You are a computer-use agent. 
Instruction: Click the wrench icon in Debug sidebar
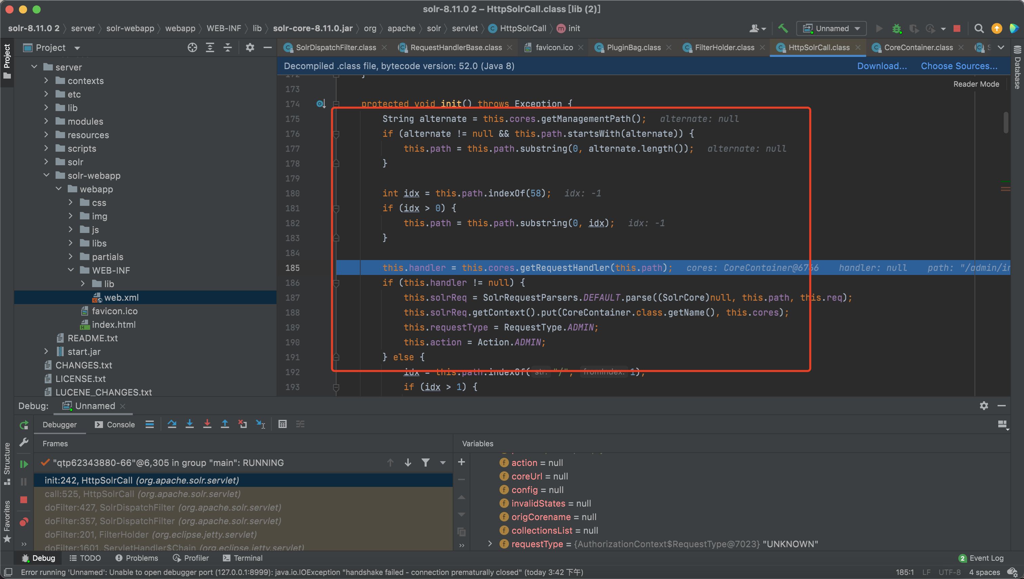tap(24, 442)
